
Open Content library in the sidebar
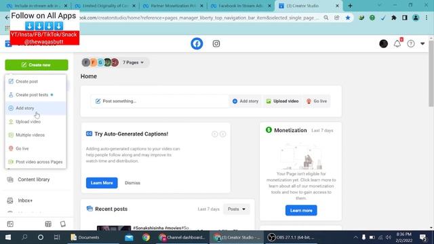34,180
